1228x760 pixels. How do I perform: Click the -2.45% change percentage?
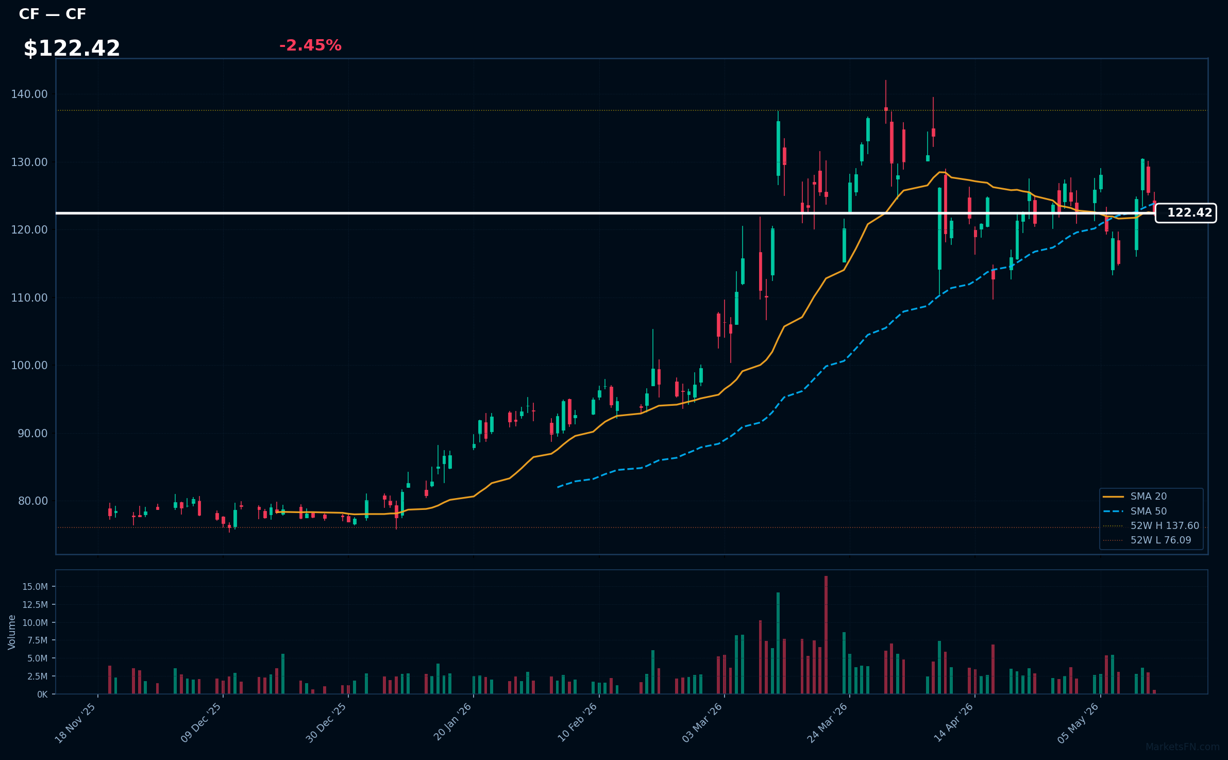click(x=310, y=45)
